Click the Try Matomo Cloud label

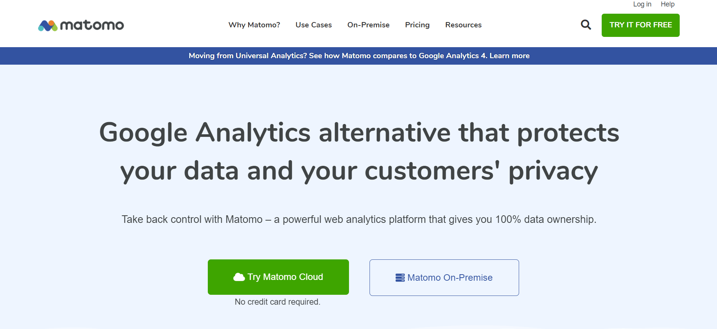285,277
